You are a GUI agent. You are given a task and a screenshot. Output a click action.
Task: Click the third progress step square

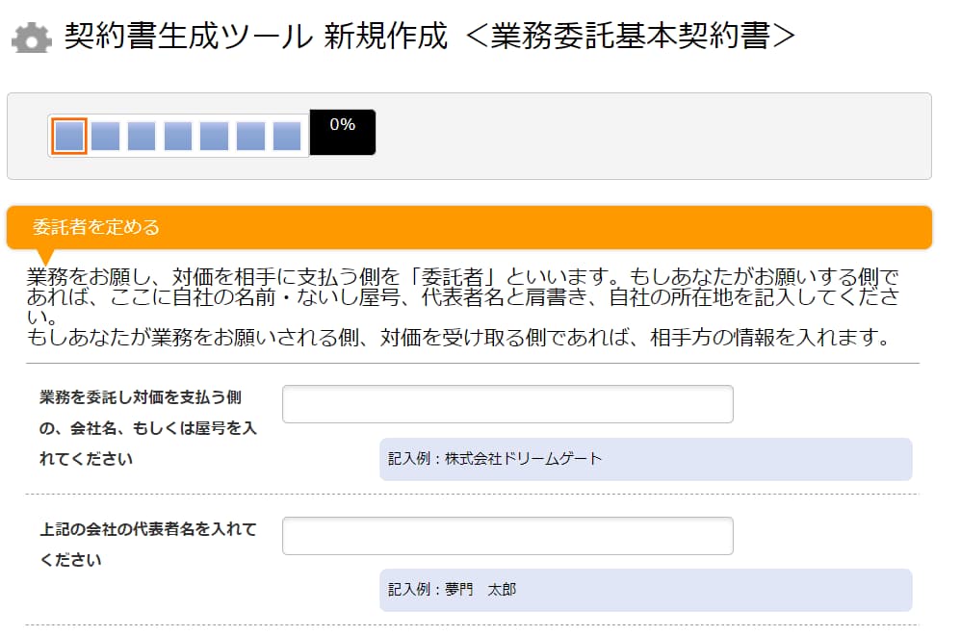pos(142,136)
